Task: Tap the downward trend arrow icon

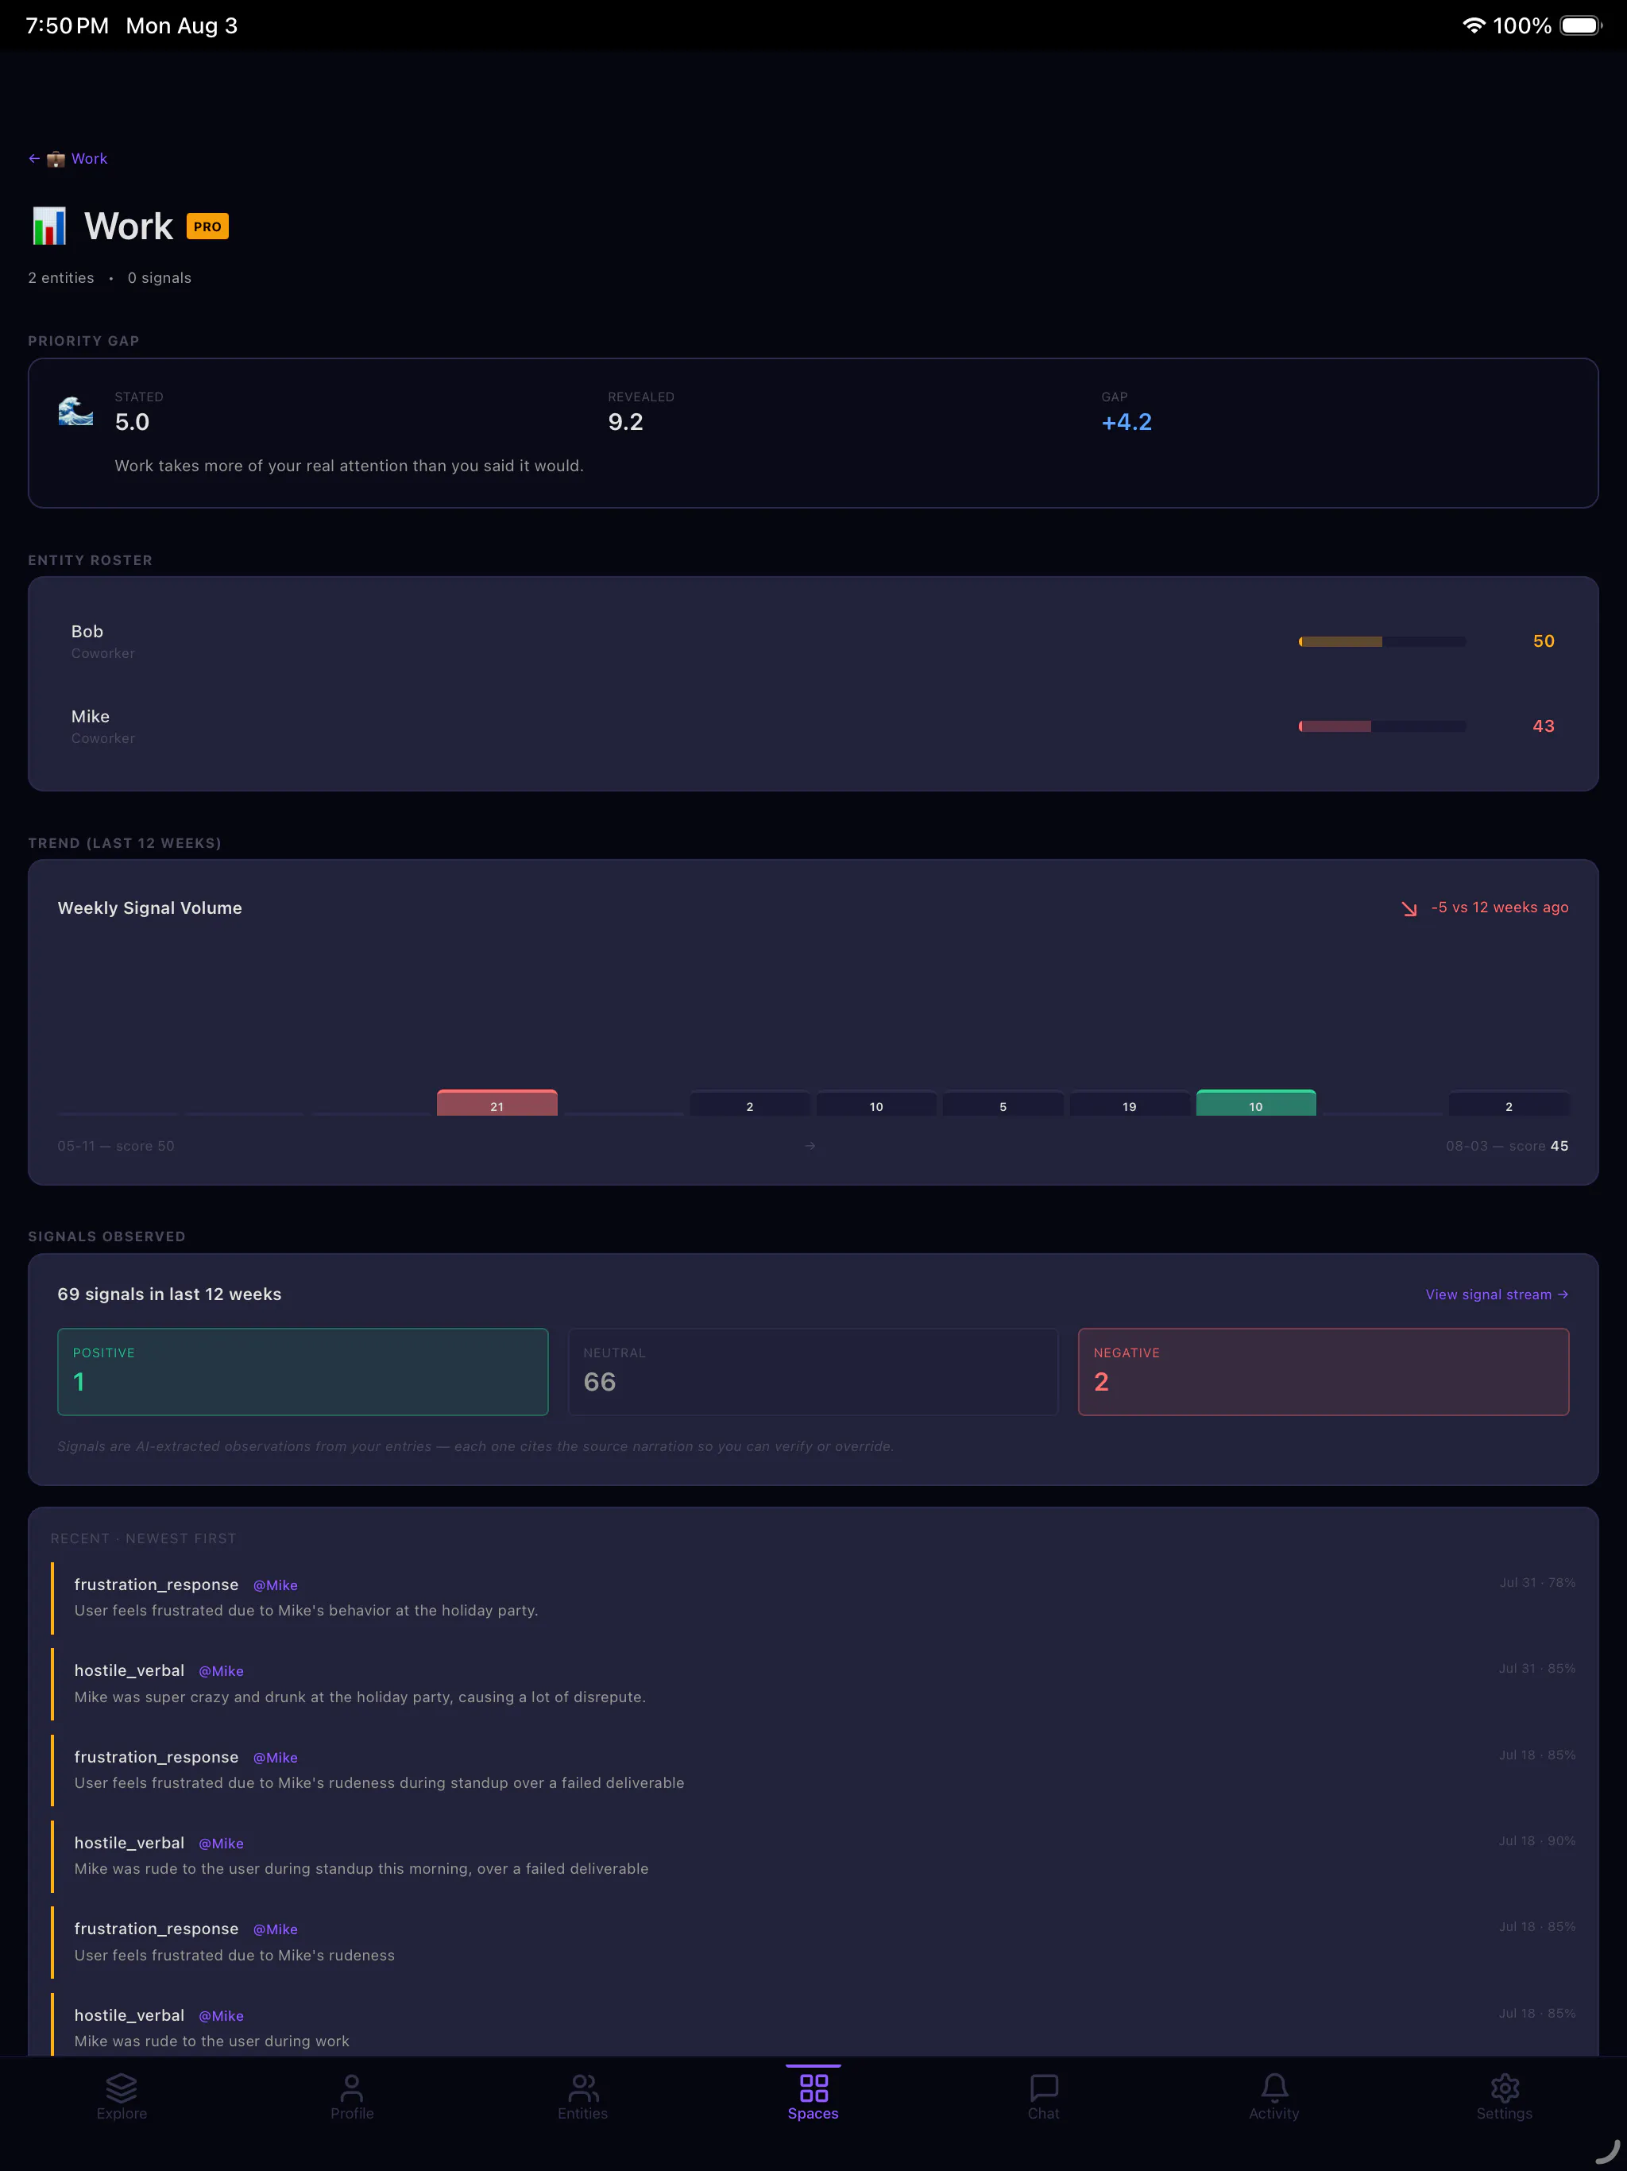Action: coord(1409,907)
